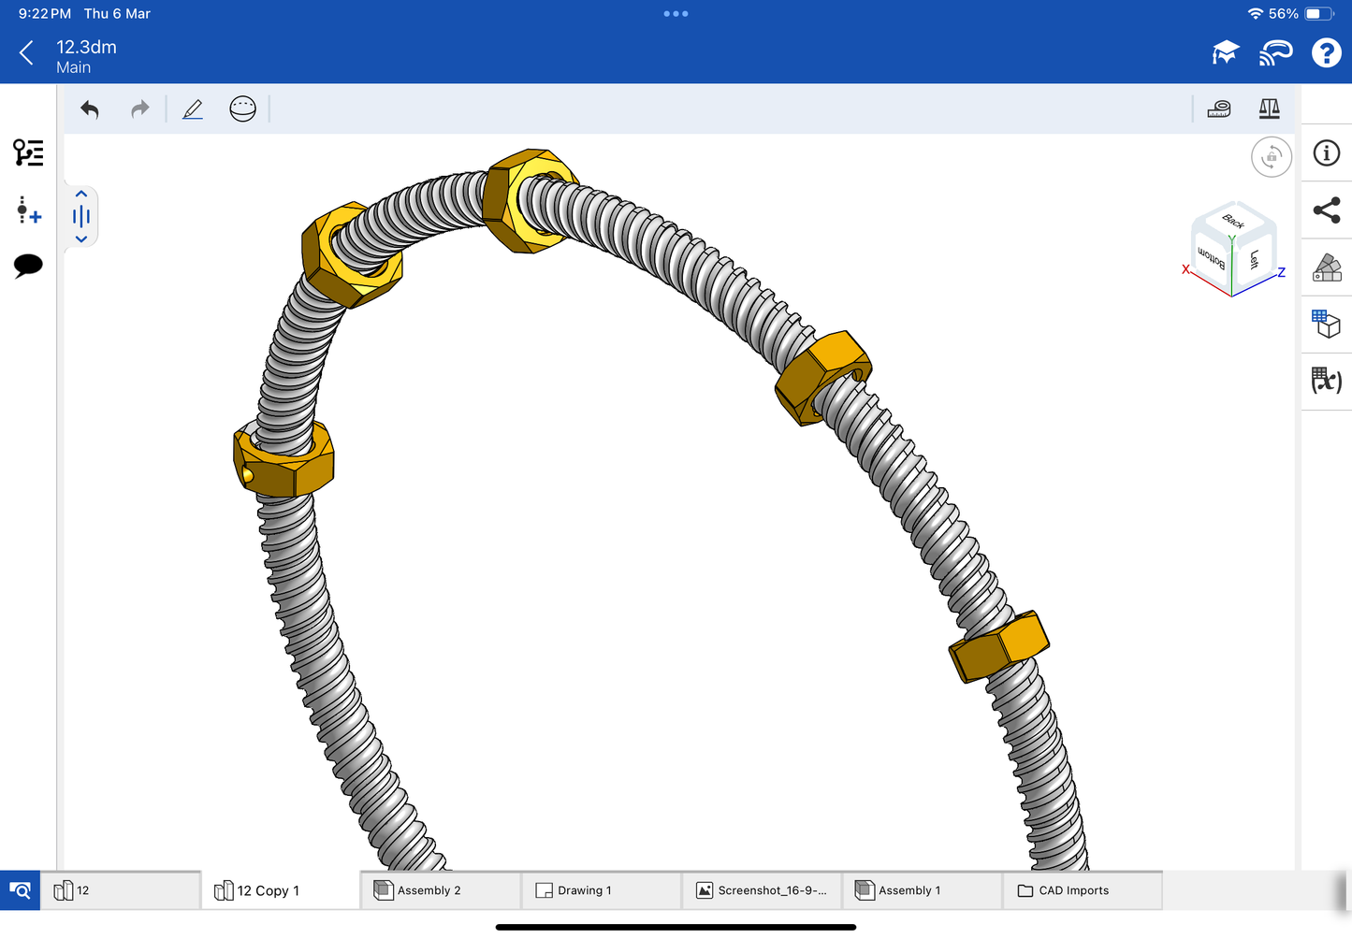Open the help question mark button
This screenshot has width=1352, height=939.
pos(1326,53)
